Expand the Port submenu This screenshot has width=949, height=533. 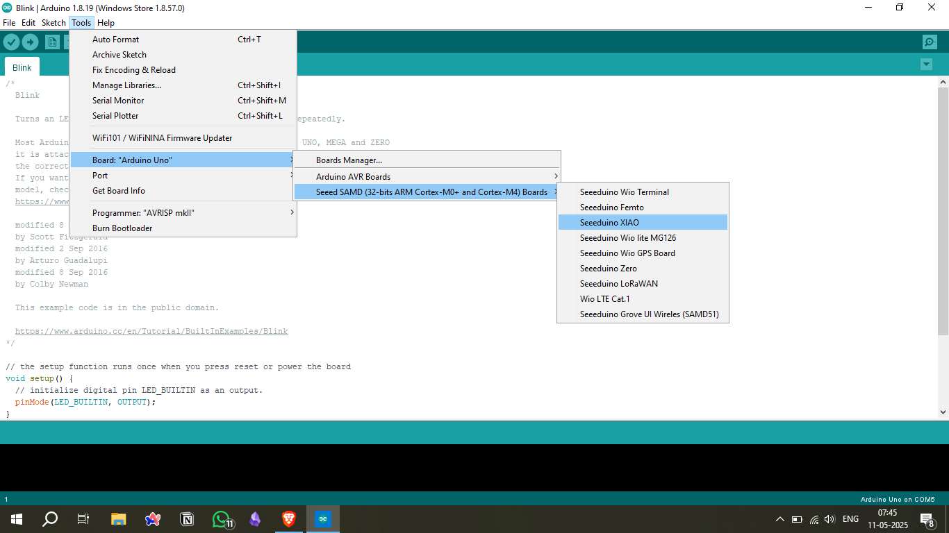pos(183,176)
